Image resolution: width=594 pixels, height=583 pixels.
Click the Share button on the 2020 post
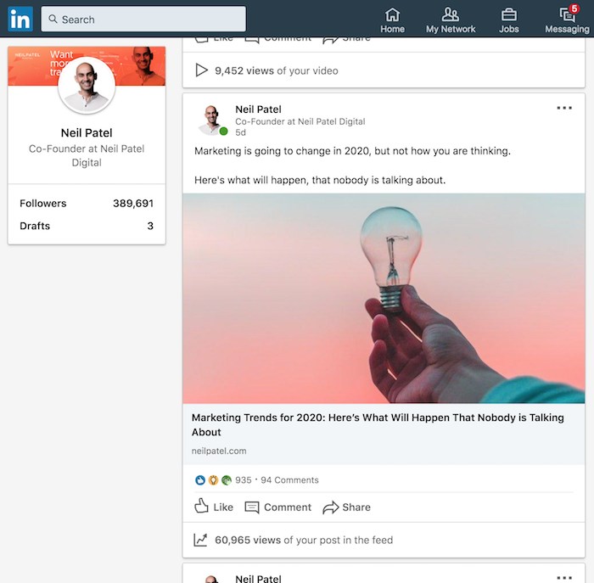point(346,507)
